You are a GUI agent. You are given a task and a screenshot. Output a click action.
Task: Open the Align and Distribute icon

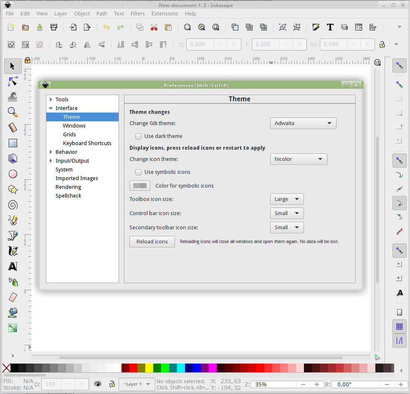pos(372,27)
